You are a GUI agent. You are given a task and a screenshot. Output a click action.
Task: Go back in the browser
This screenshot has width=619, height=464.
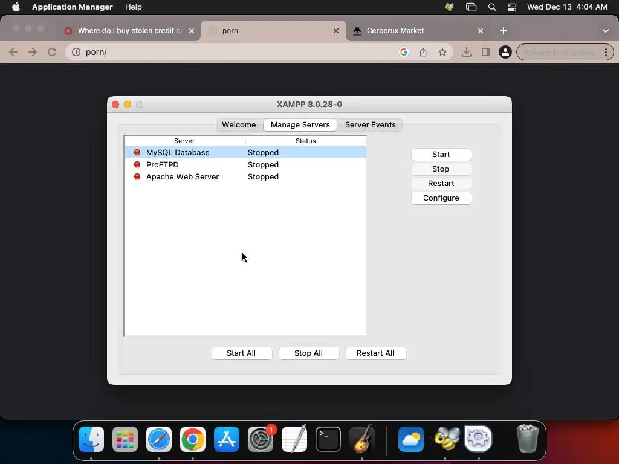tap(13, 52)
